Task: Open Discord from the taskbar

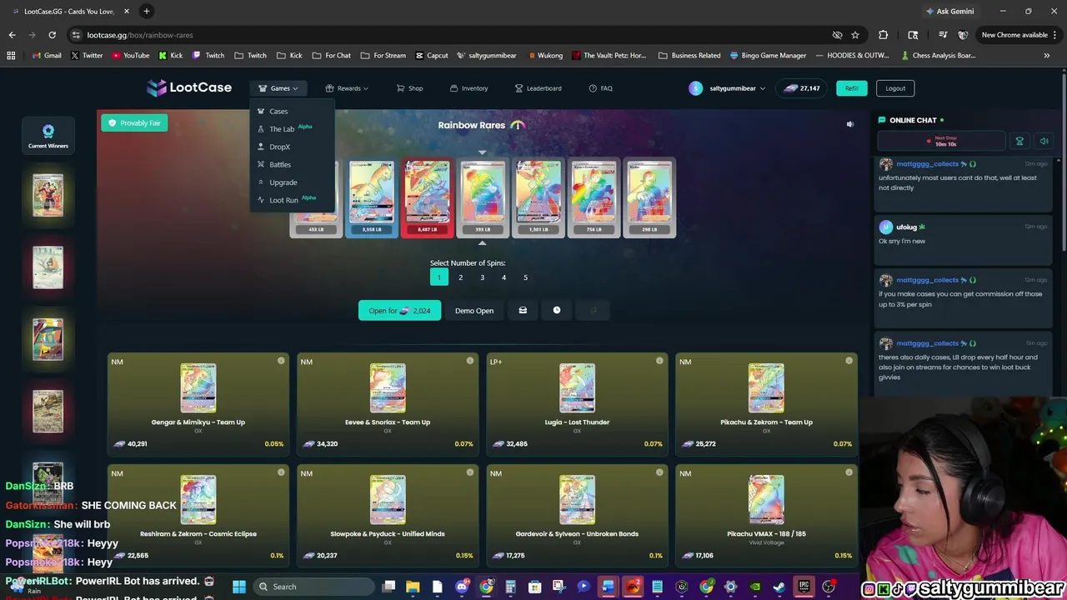Action: pyautogui.click(x=462, y=587)
